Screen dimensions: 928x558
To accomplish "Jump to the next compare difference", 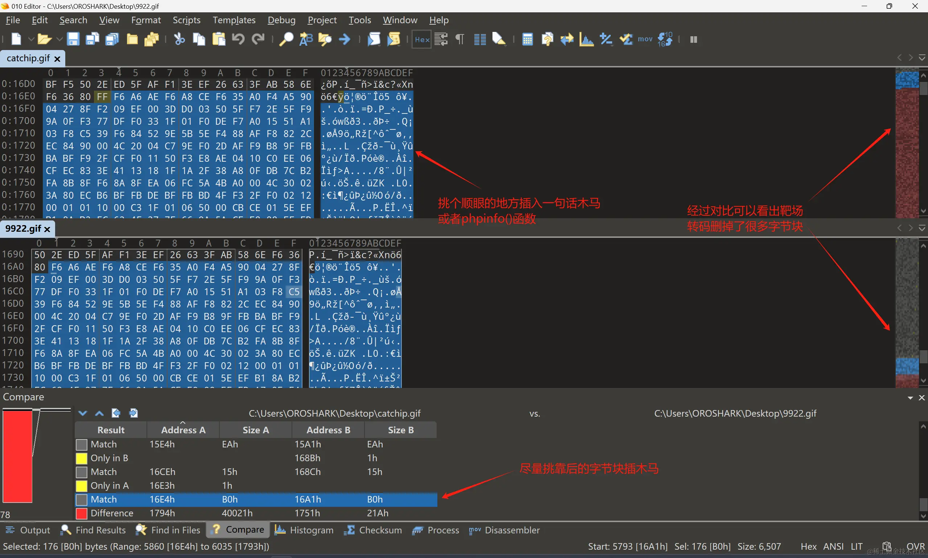I will (x=83, y=413).
